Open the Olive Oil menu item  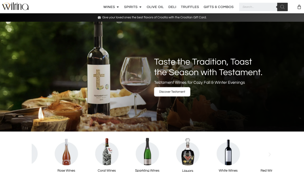click(x=155, y=7)
